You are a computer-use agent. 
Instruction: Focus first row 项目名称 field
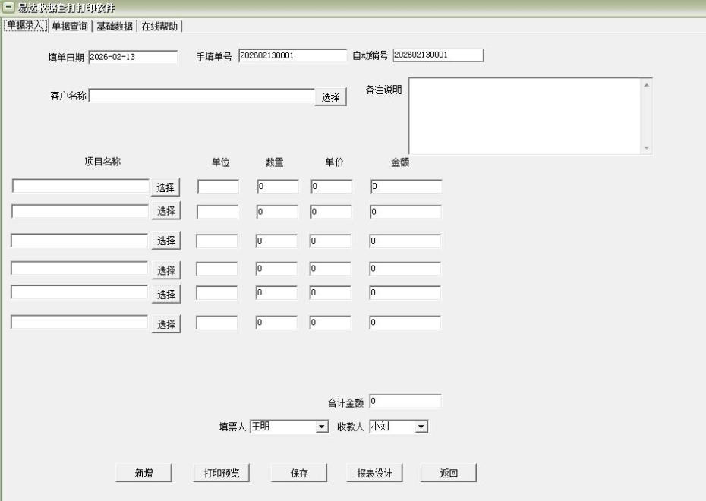(80, 186)
